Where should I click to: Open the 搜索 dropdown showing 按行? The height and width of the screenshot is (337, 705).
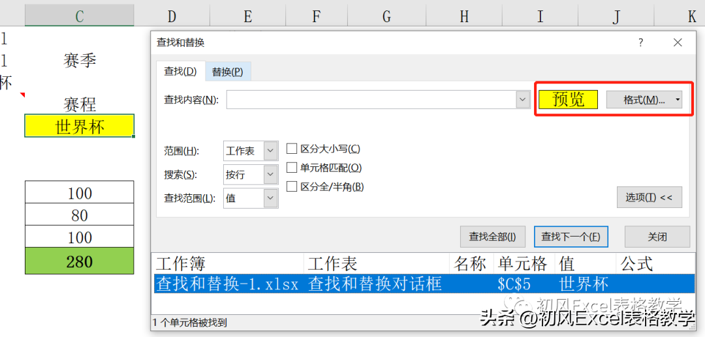[251, 175]
